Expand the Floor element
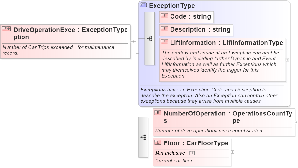Viewport: 298px width, 168px height. point(232,152)
